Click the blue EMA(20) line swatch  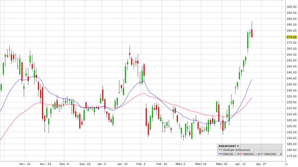[x=220, y=154]
